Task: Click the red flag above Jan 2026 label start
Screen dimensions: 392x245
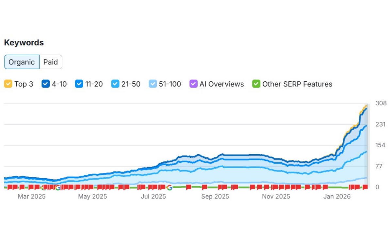Action: click(325, 187)
